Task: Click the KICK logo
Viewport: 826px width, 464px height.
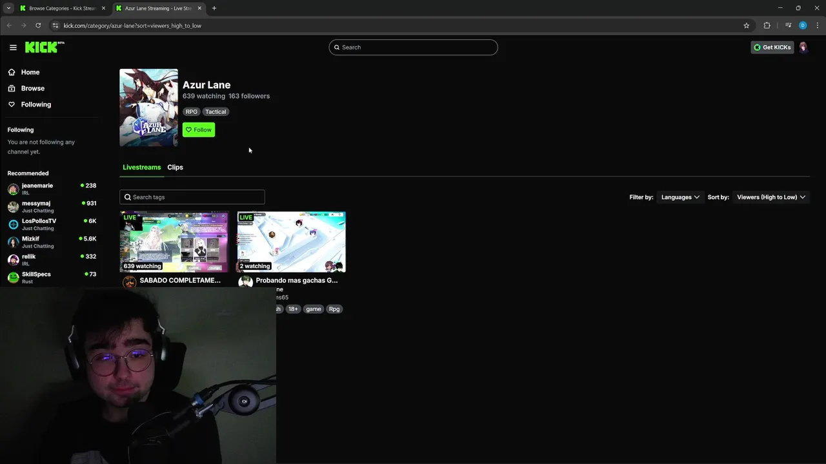Action: click(45, 47)
